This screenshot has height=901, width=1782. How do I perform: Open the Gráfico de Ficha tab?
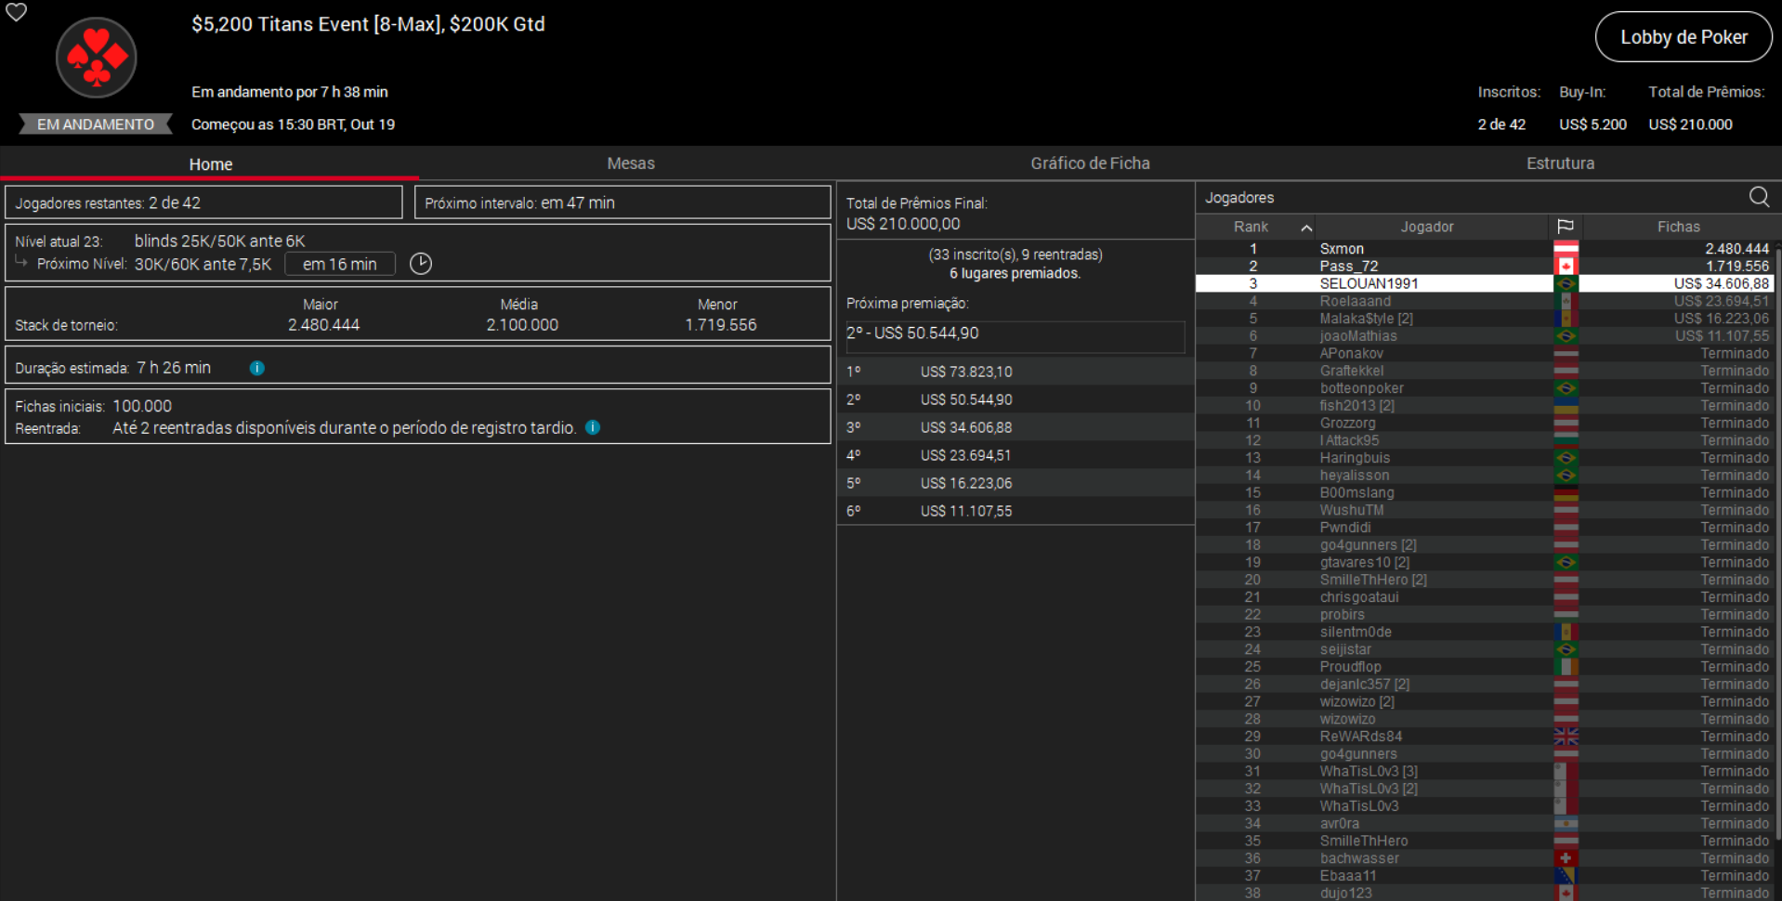coord(1090,163)
